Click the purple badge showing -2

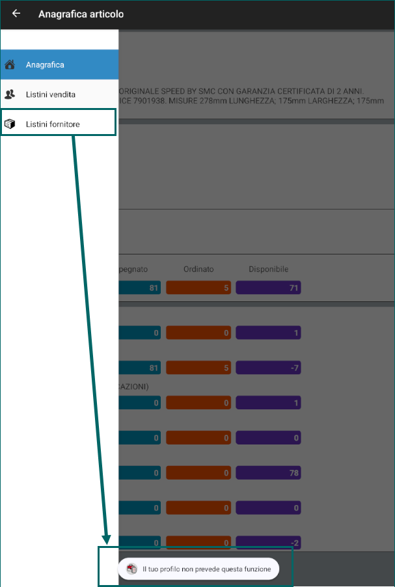coord(269,543)
